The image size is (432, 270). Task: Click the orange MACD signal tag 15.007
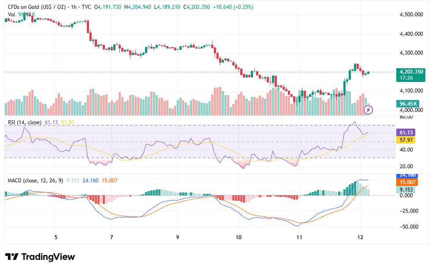[x=407, y=182]
